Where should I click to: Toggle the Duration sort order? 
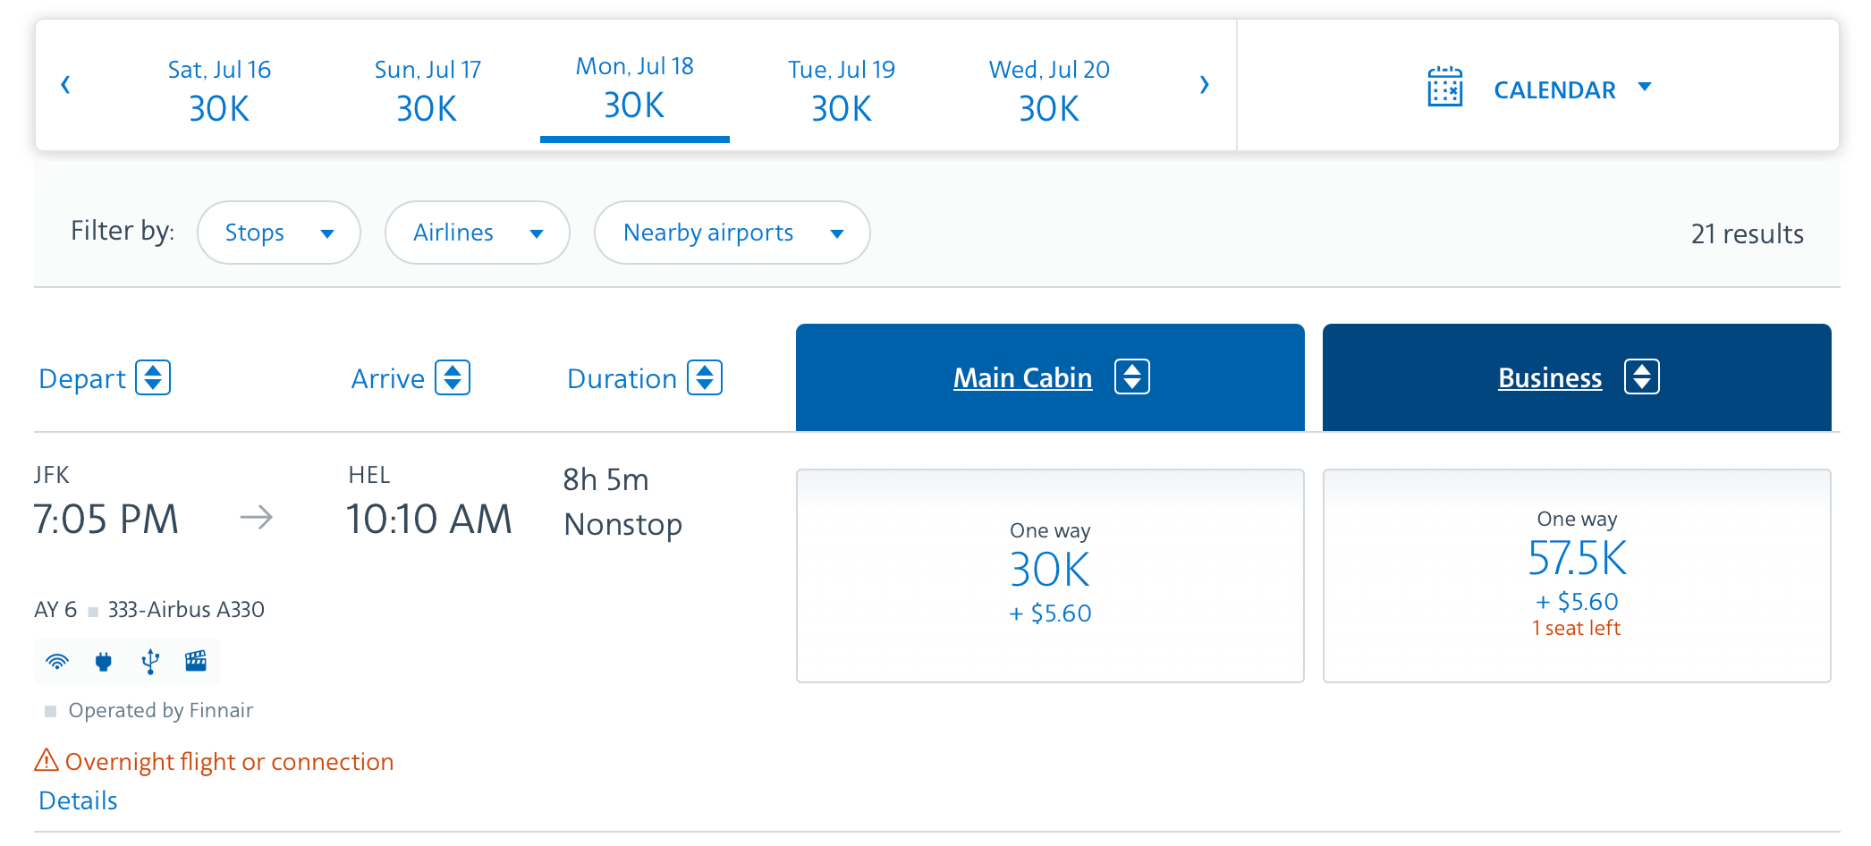coord(705,377)
